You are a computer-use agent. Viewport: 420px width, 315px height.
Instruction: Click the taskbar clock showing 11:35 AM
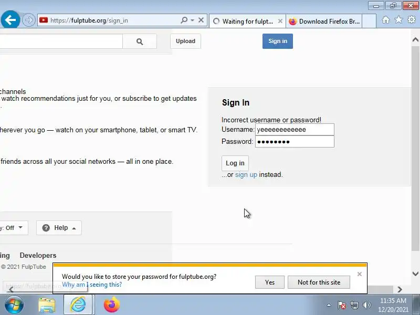click(393, 305)
